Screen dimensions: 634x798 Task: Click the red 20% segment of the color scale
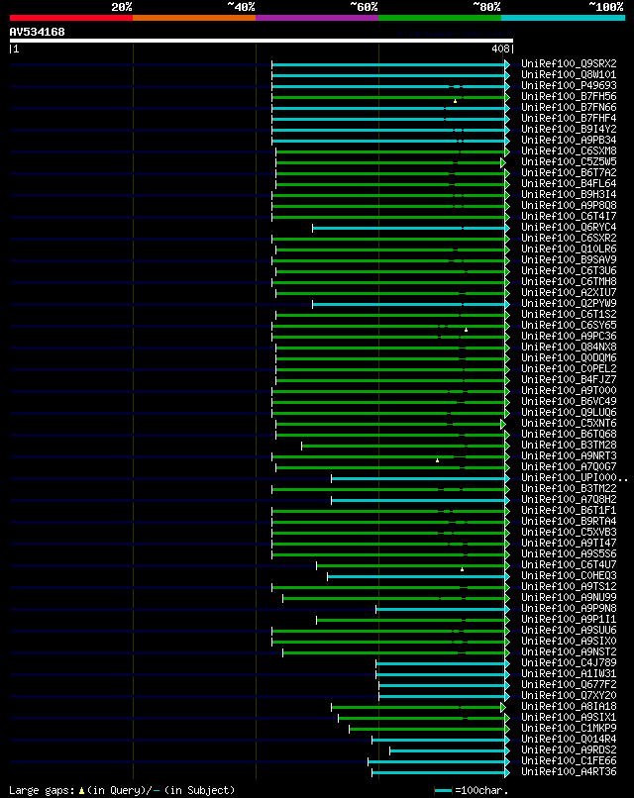71,18
